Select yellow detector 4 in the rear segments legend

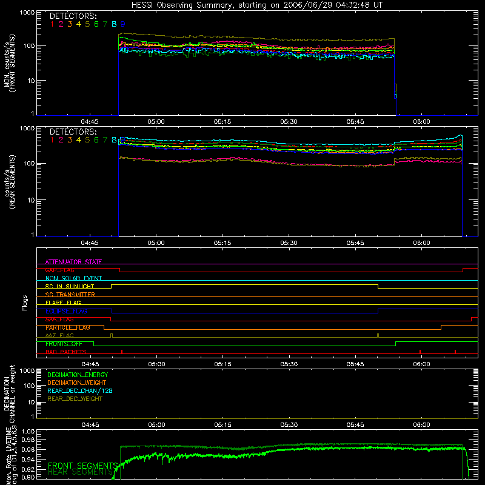79,140
